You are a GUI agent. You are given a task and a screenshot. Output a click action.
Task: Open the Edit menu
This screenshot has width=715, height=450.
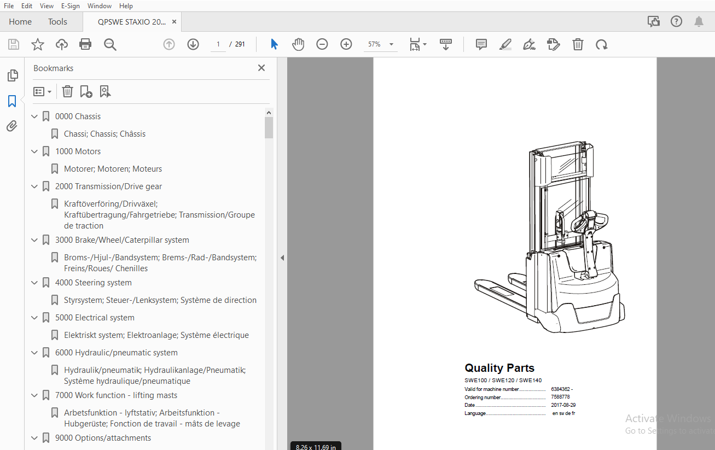click(27, 5)
